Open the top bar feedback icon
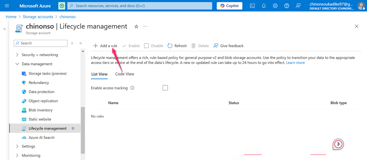 click(298, 6)
